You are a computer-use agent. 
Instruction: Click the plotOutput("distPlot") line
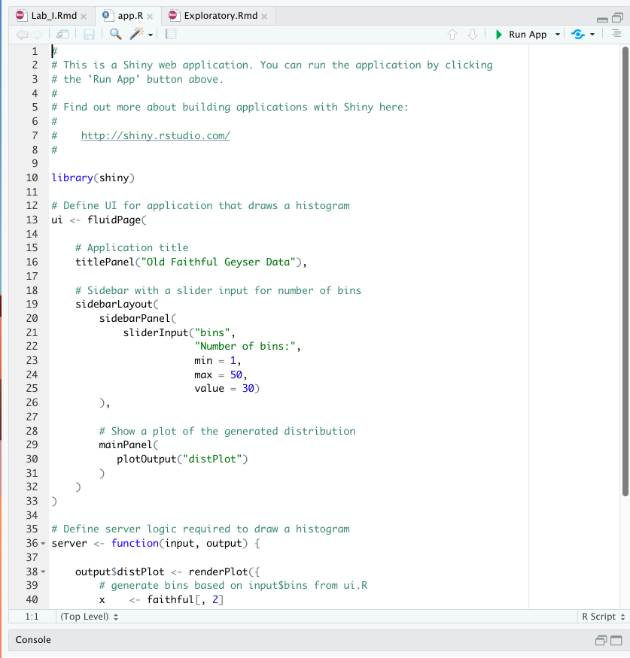pyautogui.click(x=182, y=459)
